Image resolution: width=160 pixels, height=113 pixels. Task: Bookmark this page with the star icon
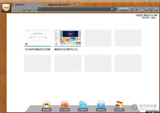115,9
